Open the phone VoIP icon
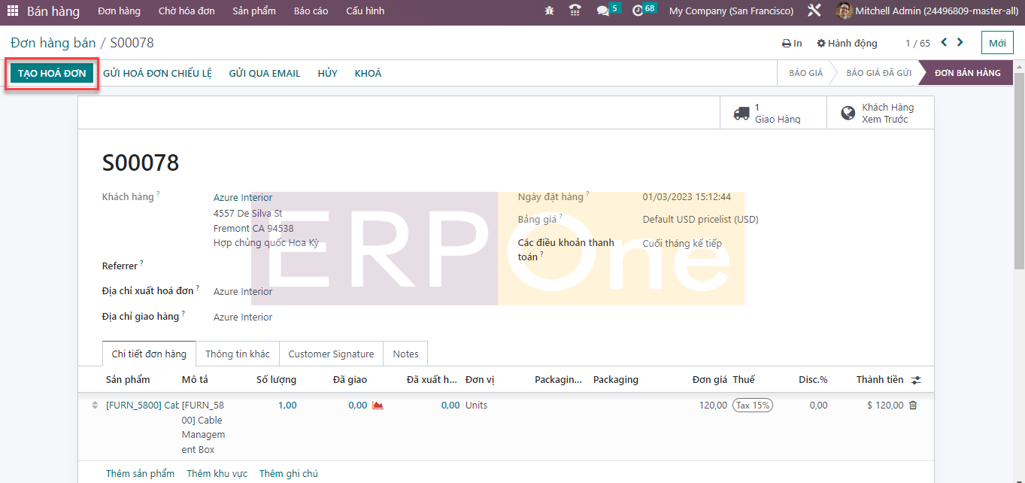 [575, 11]
